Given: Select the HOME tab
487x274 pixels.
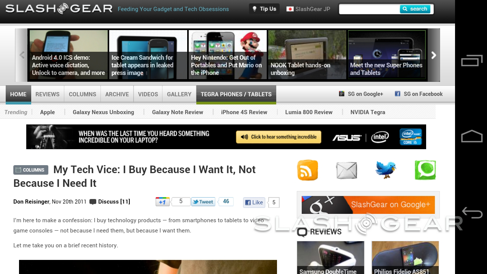Looking at the screenshot, I should pyautogui.click(x=18, y=94).
